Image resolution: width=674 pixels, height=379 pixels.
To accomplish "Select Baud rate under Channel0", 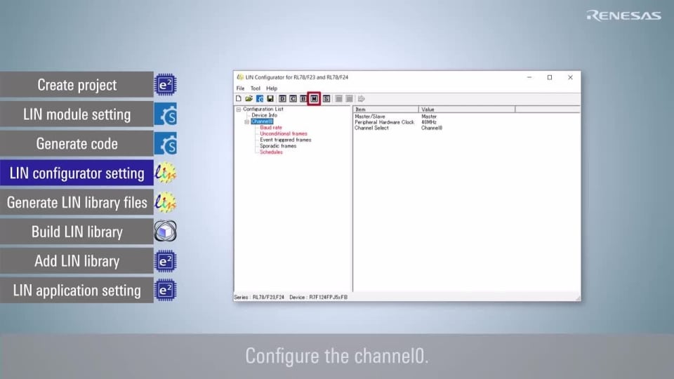I will [271, 128].
